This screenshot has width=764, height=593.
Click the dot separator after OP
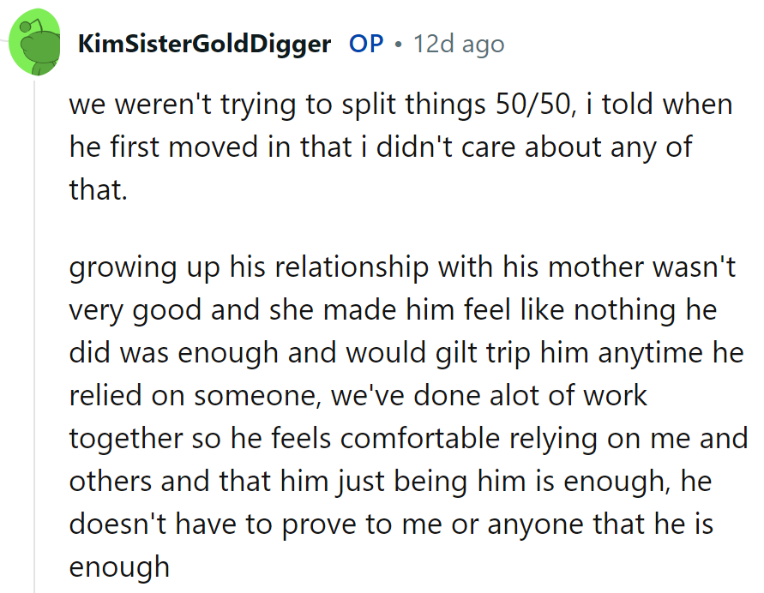coord(396,44)
